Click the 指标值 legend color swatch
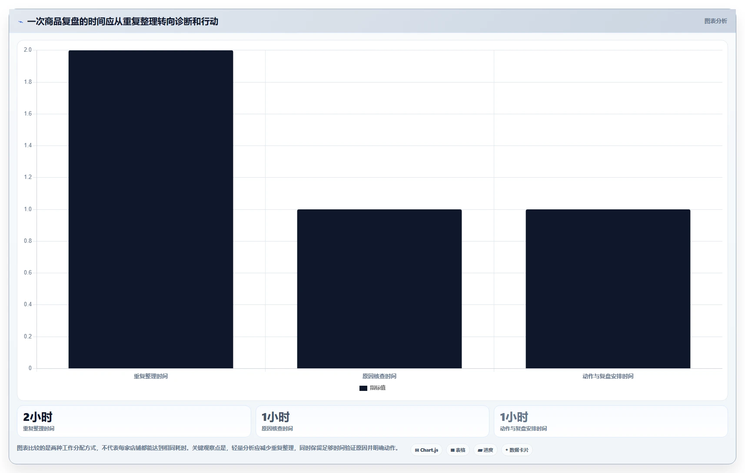 click(x=363, y=388)
